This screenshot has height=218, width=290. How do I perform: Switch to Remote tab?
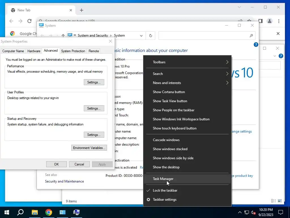pyautogui.click(x=94, y=51)
